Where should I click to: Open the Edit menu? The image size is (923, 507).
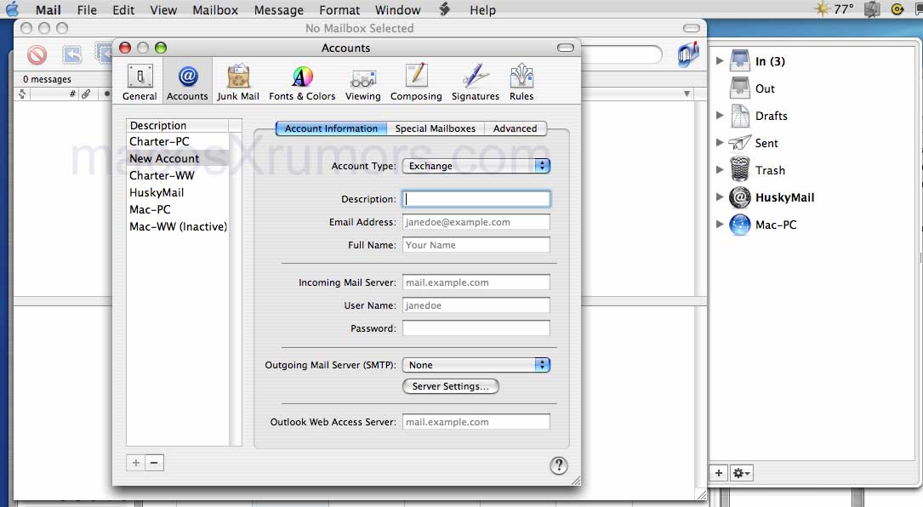point(123,10)
